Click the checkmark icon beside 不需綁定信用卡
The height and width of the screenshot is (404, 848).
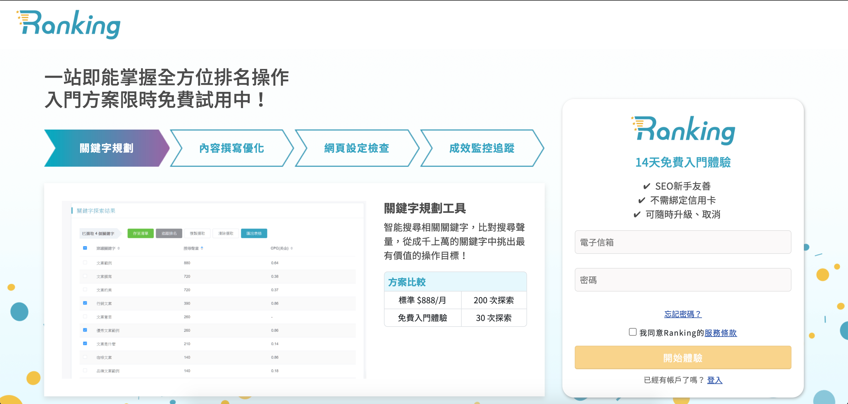pos(641,200)
